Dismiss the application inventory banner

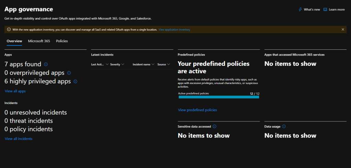[x=342, y=29]
